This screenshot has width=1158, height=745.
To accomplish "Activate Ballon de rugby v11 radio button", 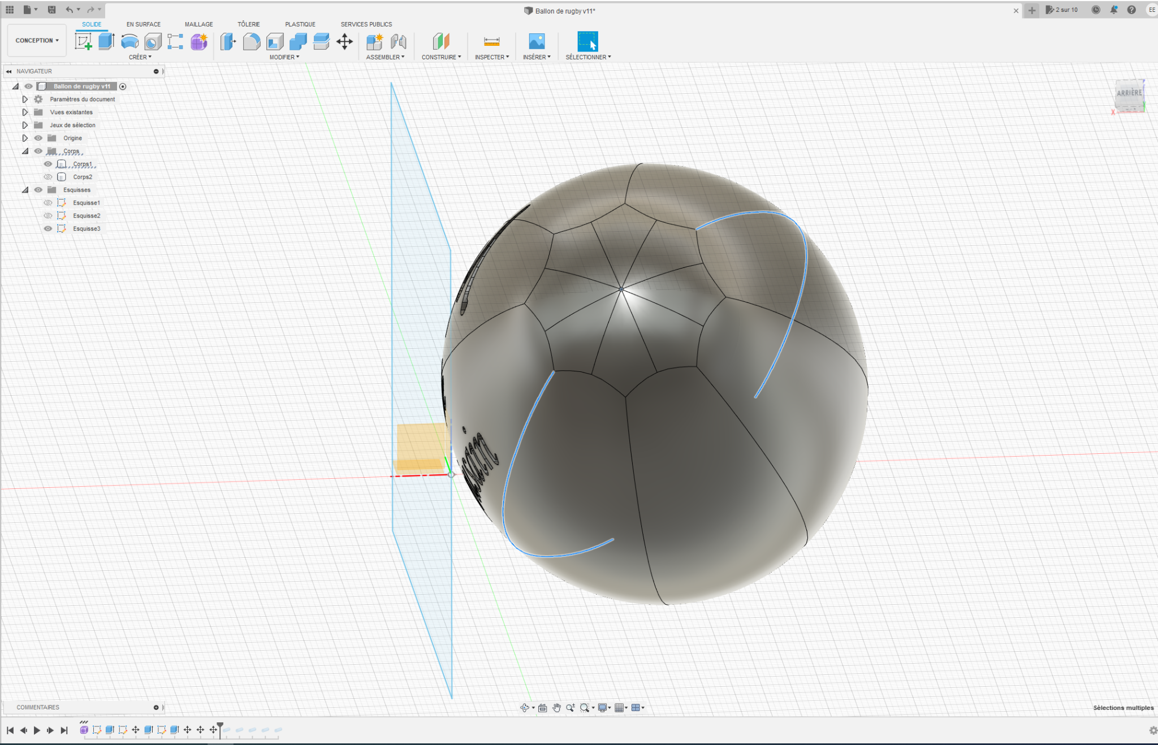I will pyautogui.click(x=123, y=86).
